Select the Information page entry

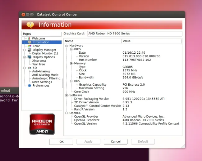pyautogui.click(x=42, y=42)
